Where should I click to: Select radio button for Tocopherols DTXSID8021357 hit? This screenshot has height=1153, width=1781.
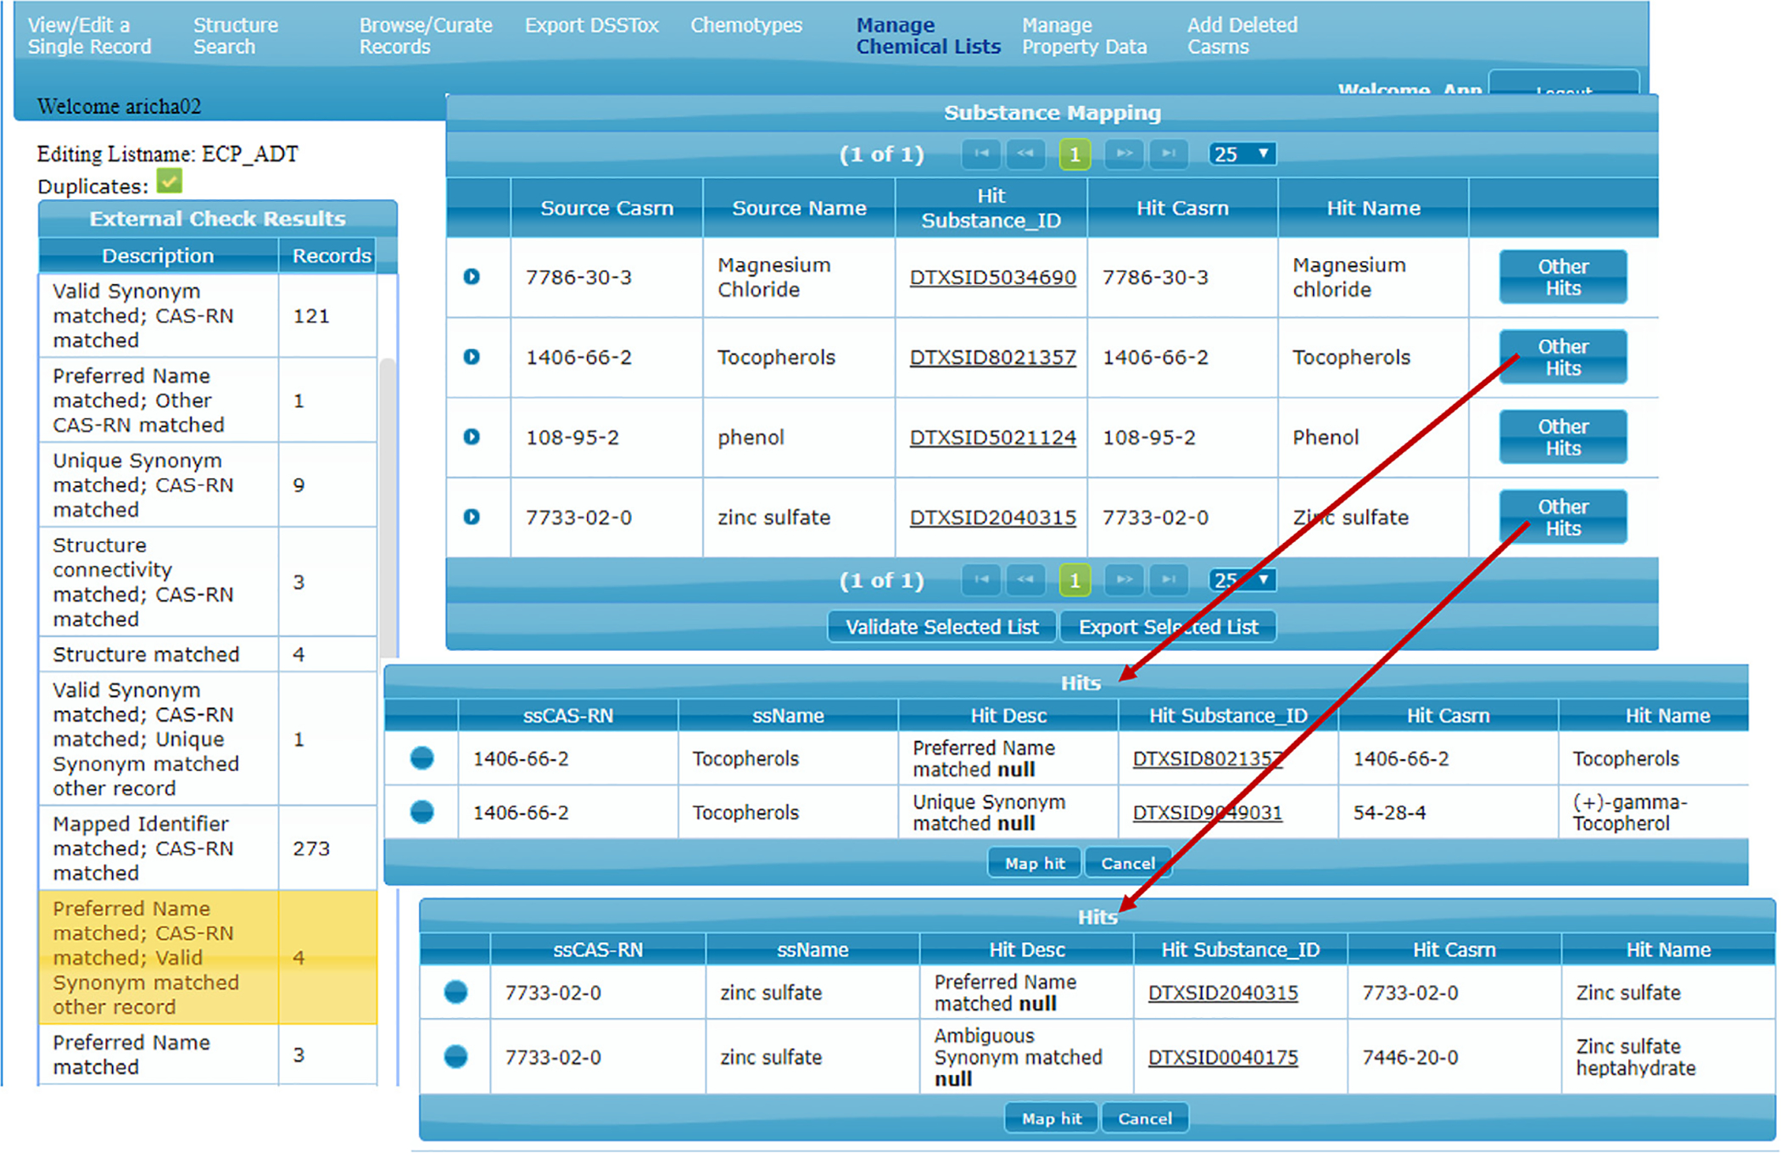pyautogui.click(x=422, y=758)
